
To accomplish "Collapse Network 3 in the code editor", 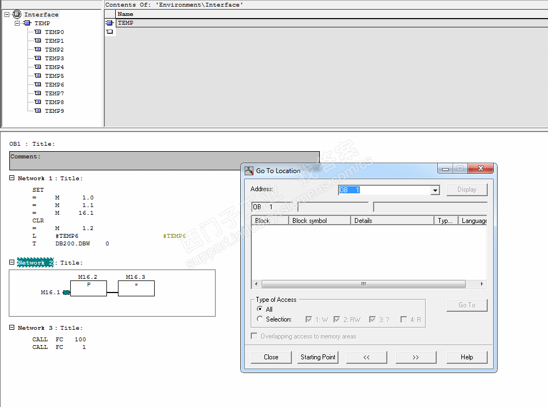I will coord(12,327).
